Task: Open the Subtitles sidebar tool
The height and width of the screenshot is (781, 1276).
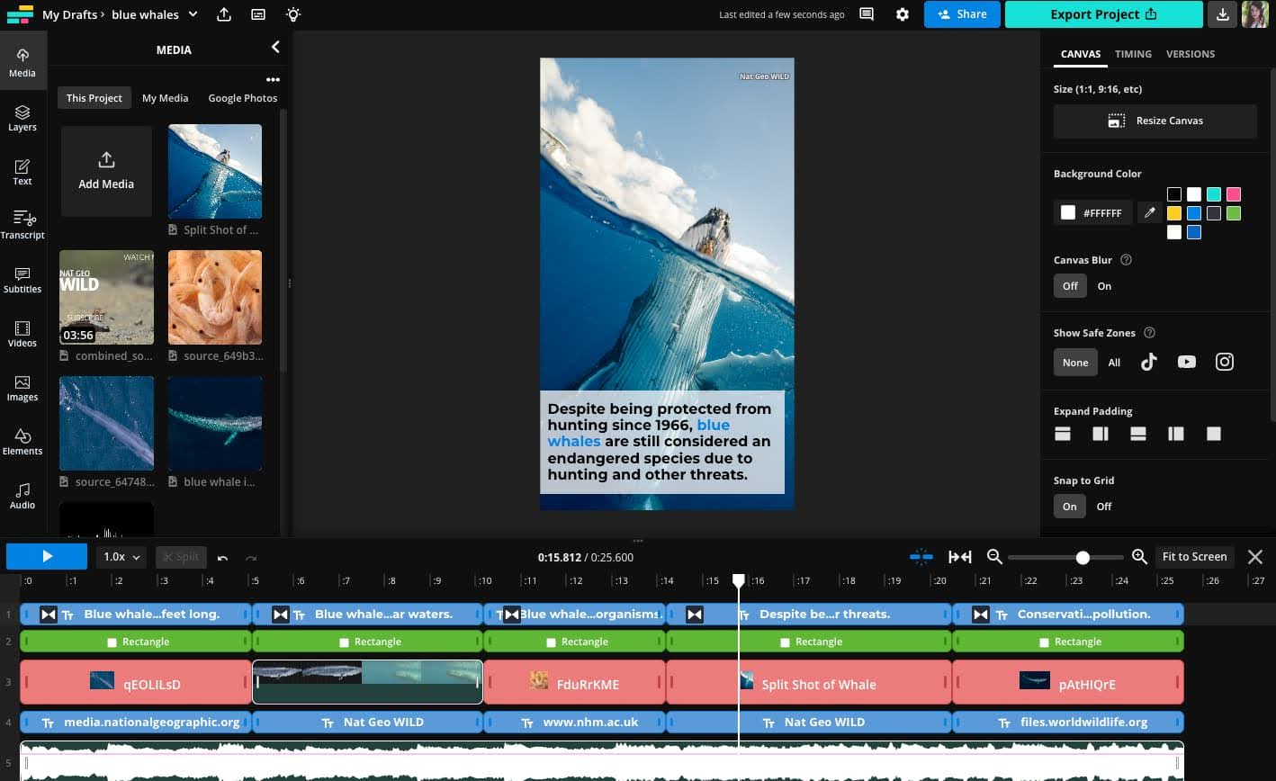Action: pos(22,280)
